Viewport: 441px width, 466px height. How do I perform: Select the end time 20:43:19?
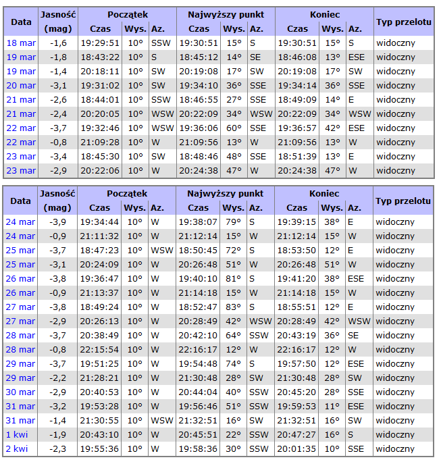tap(296, 336)
